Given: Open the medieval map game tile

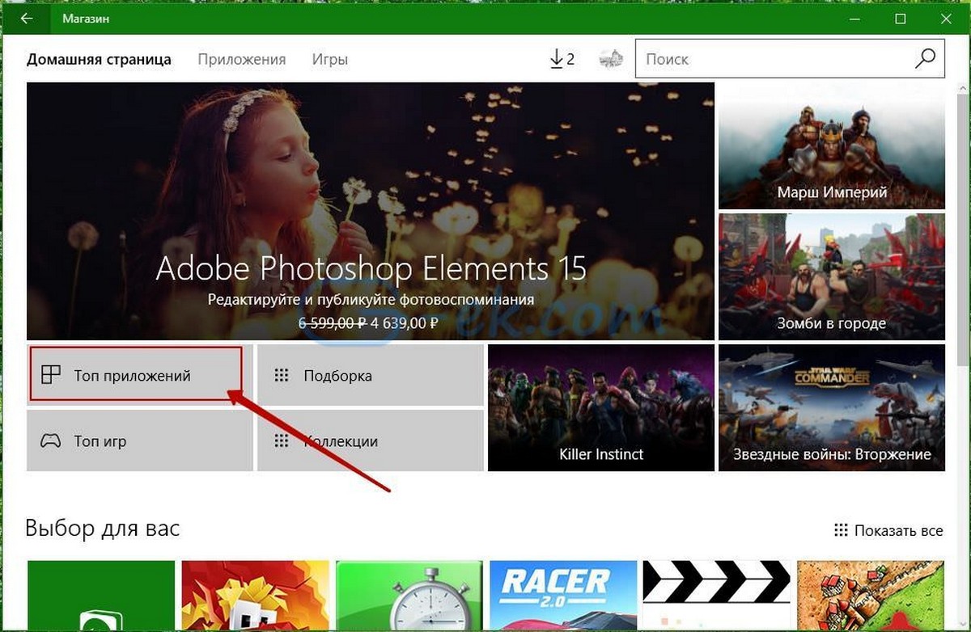Looking at the screenshot, I should pos(870,596).
